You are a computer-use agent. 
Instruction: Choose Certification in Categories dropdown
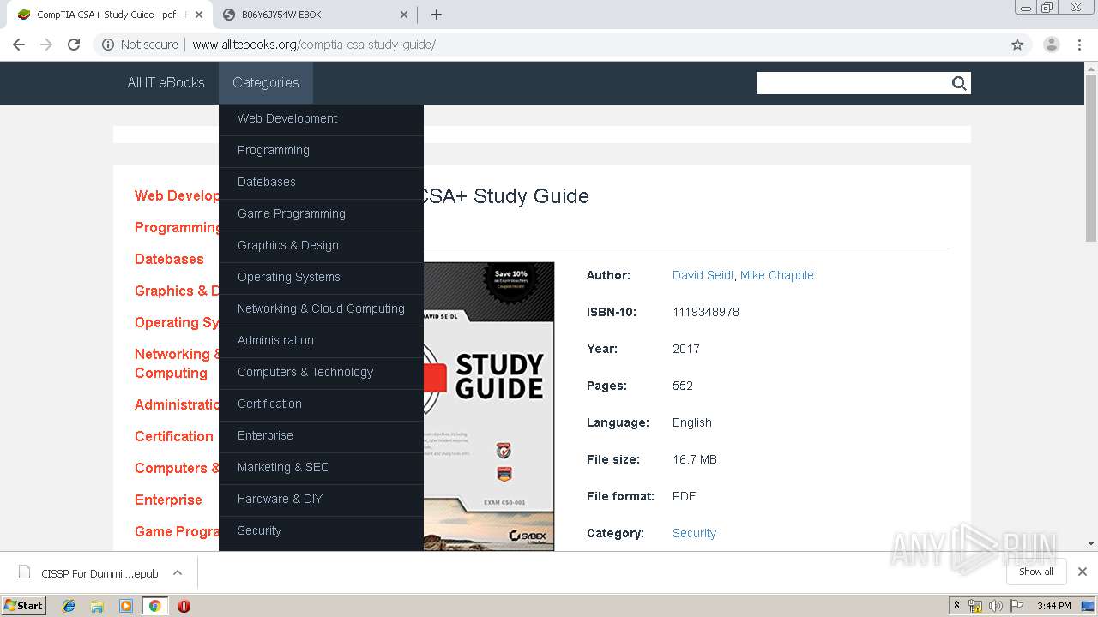pyautogui.click(x=321, y=404)
